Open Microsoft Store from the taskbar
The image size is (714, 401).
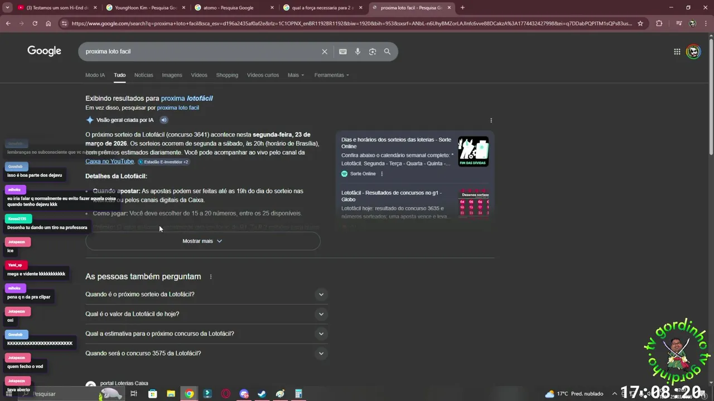tap(152, 394)
